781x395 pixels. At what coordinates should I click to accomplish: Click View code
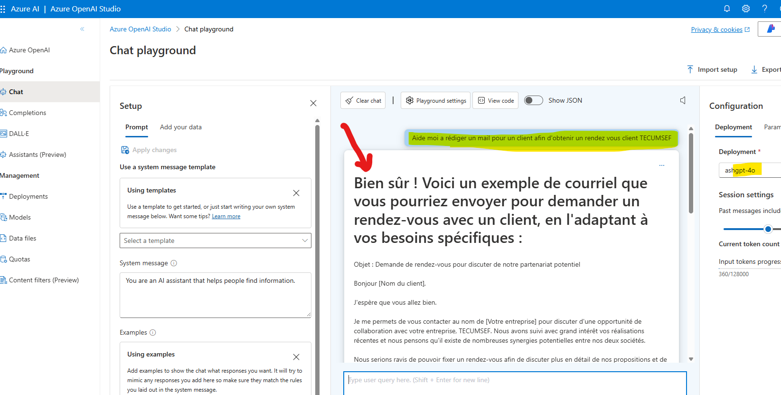point(496,100)
